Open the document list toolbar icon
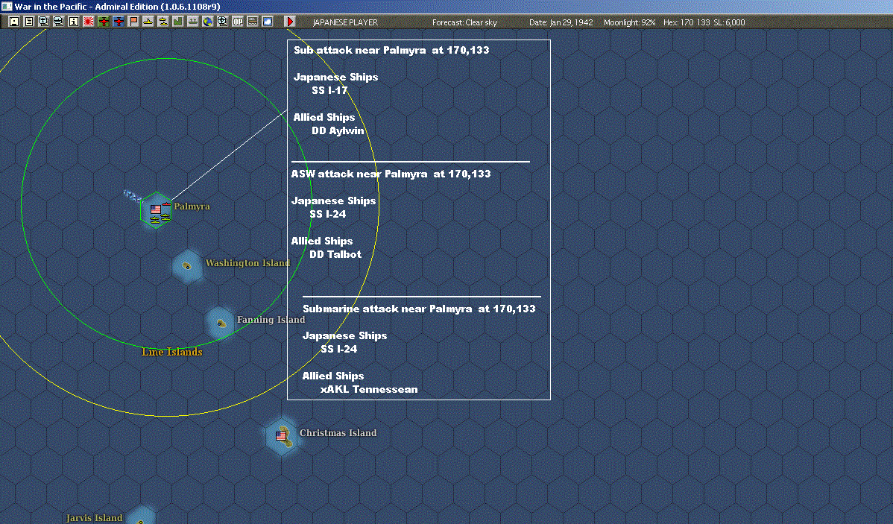The height and width of the screenshot is (524, 893). tap(29, 22)
